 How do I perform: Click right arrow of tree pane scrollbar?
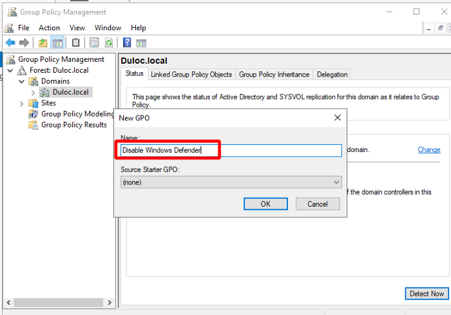pos(110,303)
